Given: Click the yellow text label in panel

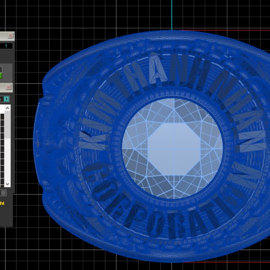Looking at the screenshot, I should 2,203.
